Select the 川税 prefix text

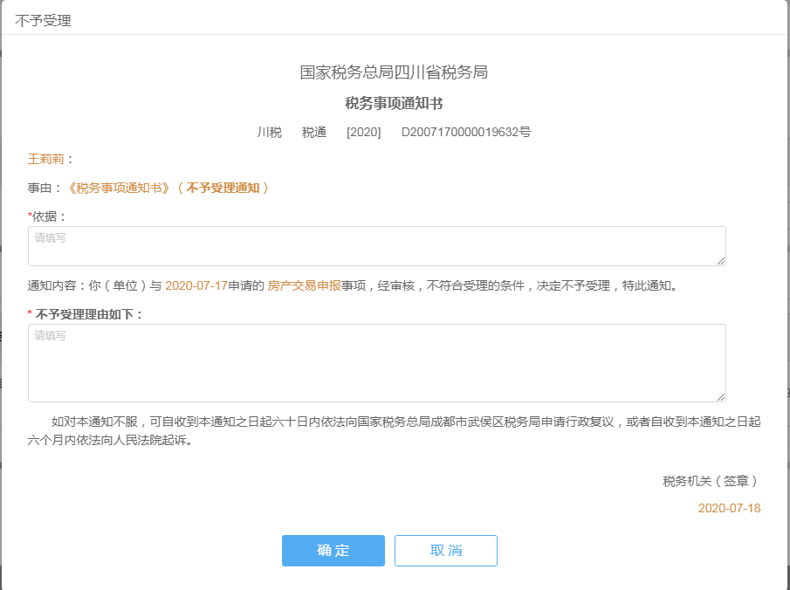[x=270, y=132]
